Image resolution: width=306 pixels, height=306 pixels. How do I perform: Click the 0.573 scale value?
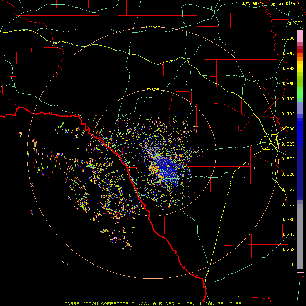click(288, 159)
